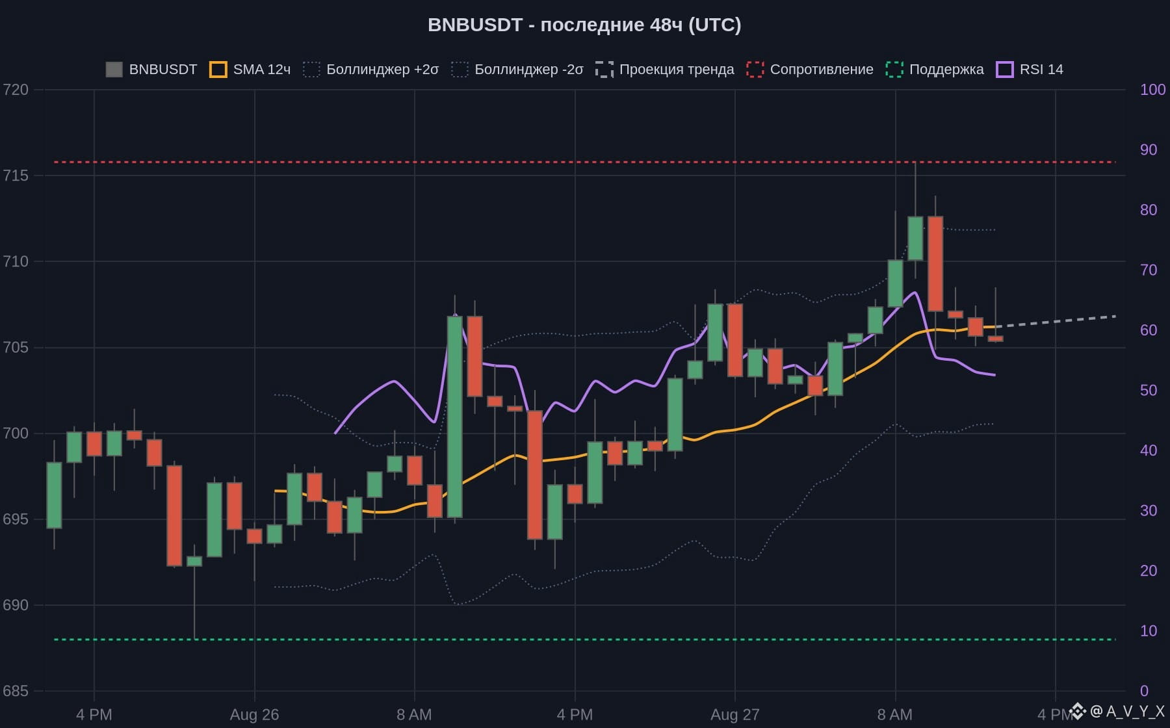Click the large red candle after the 715 peak
Screen dimensions: 1170x728
click(x=935, y=264)
